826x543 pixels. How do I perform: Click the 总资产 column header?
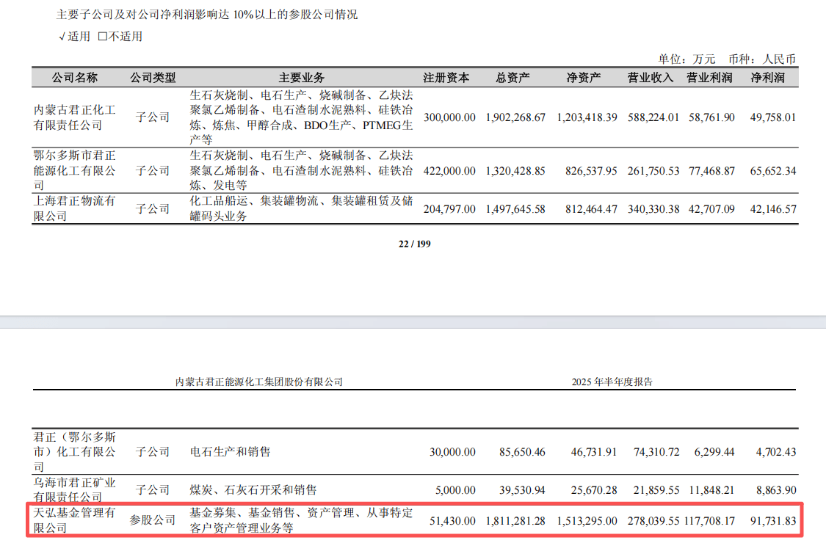click(x=512, y=78)
